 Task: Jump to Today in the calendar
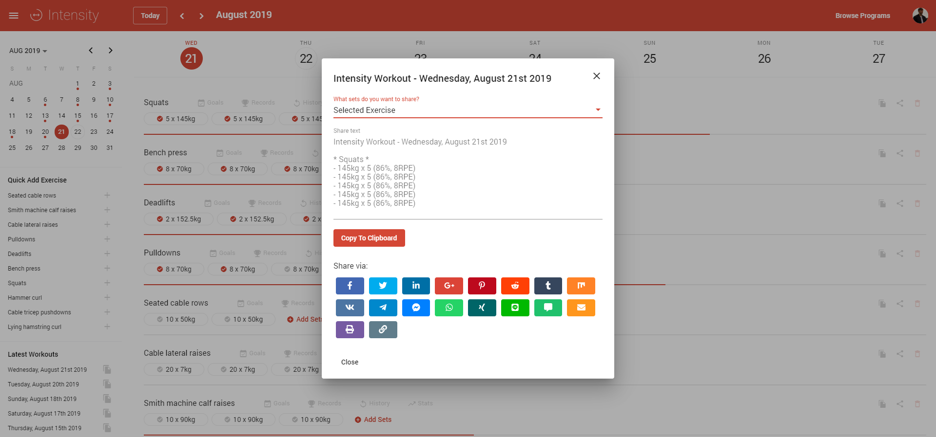tap(150, 16)
